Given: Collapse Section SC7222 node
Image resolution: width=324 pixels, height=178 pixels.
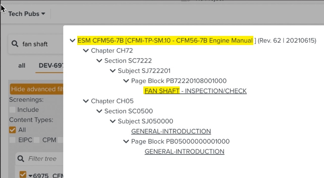Looking at the screenshot, I should pyautogui.click(x=99, y=61).
